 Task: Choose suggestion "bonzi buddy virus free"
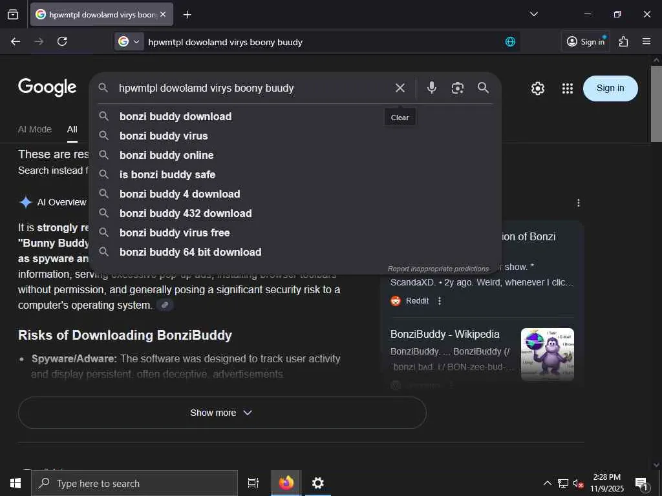295,232
